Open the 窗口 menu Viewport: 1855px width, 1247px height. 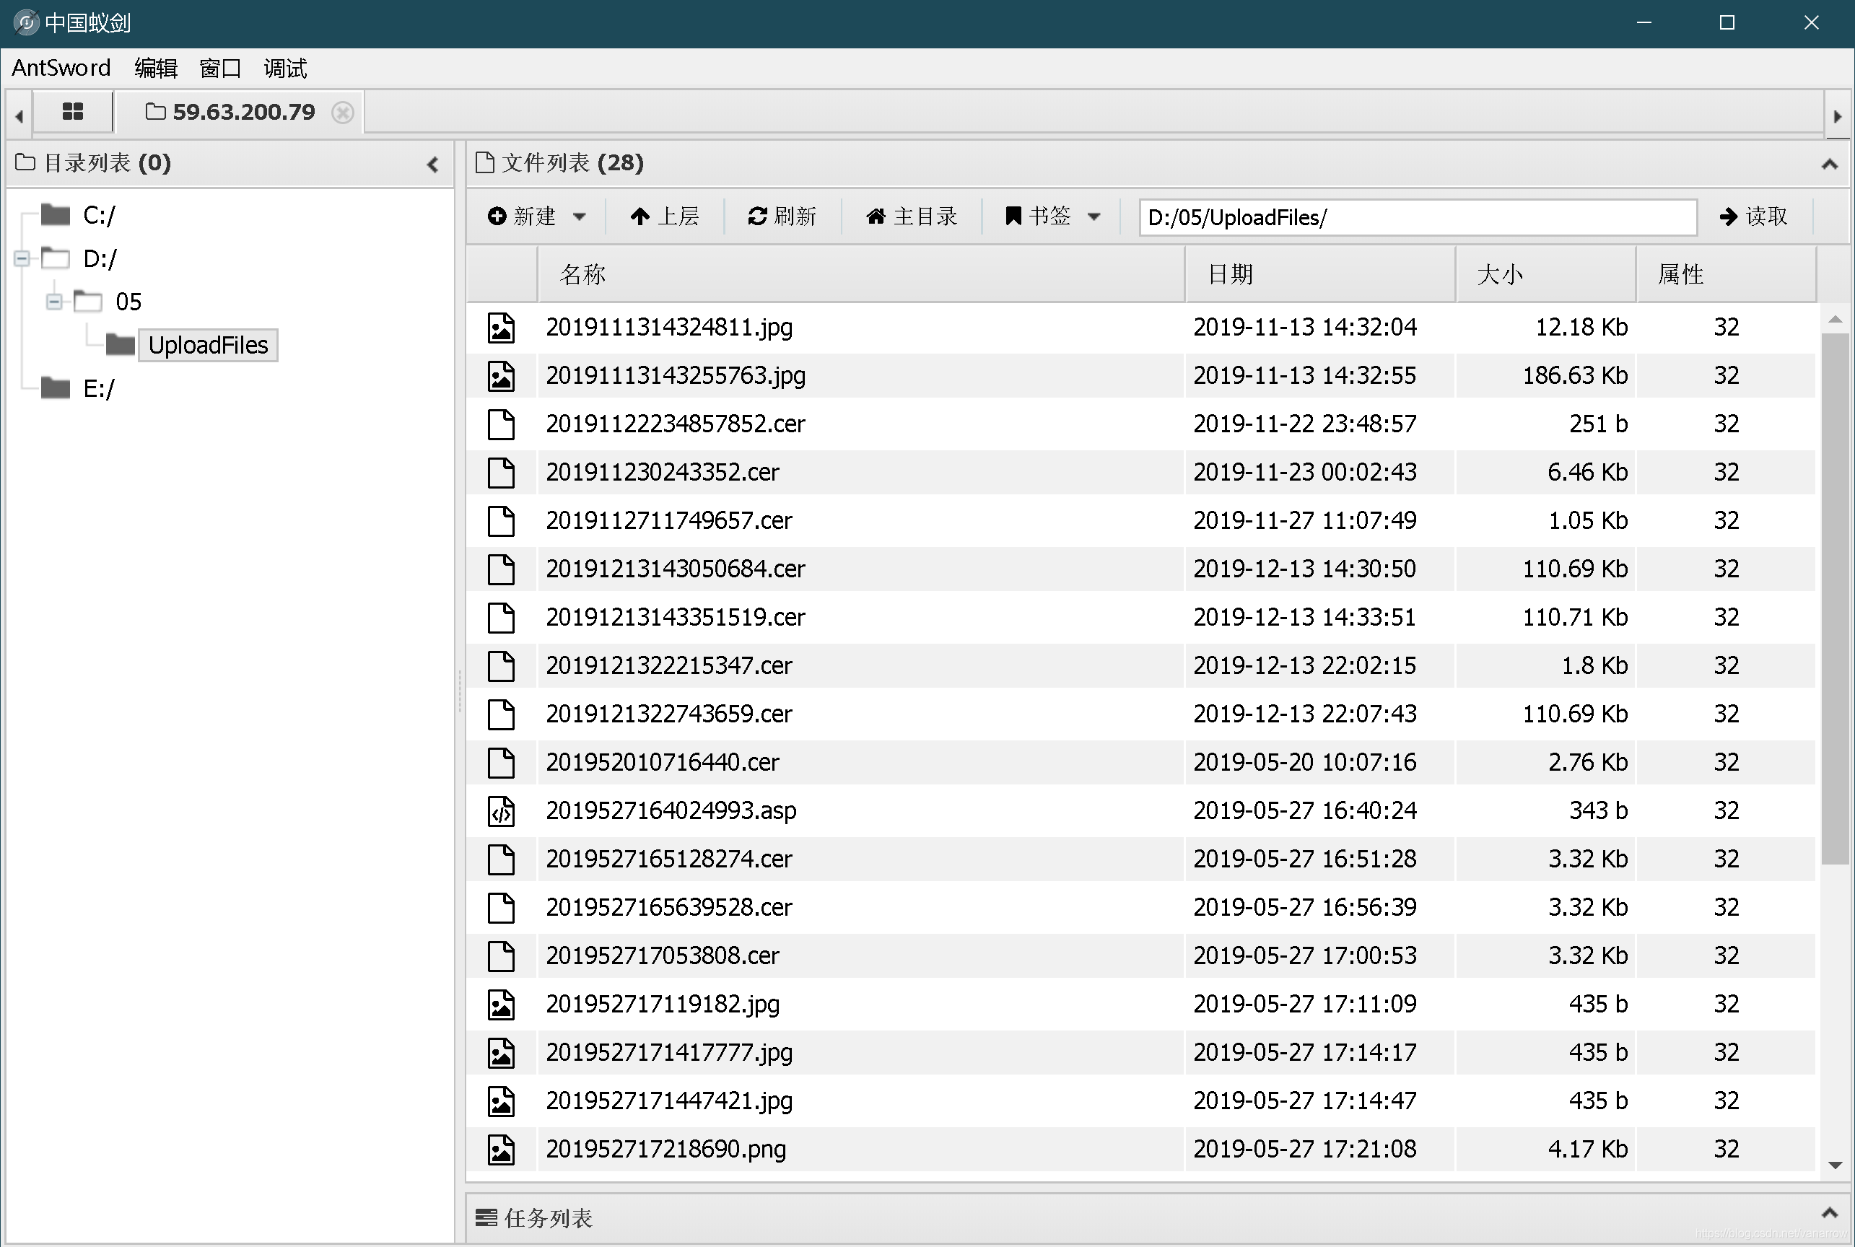220,69
